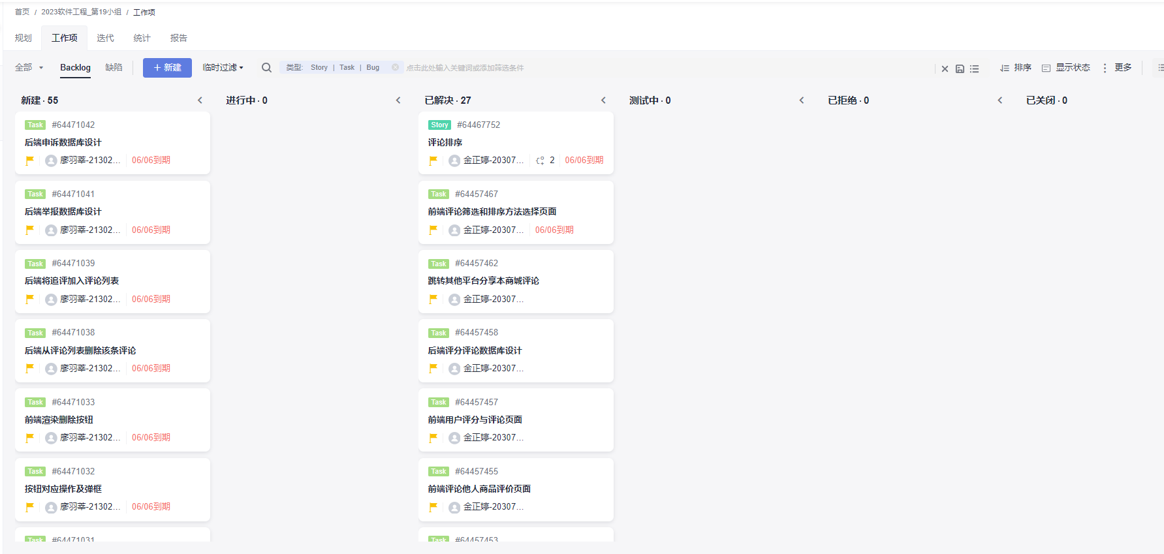Open the saved filters list icon
Screen dimensions: 1164x554
tap(974, 69)
